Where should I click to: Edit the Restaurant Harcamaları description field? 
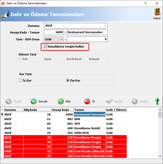[x=87, y=32]
